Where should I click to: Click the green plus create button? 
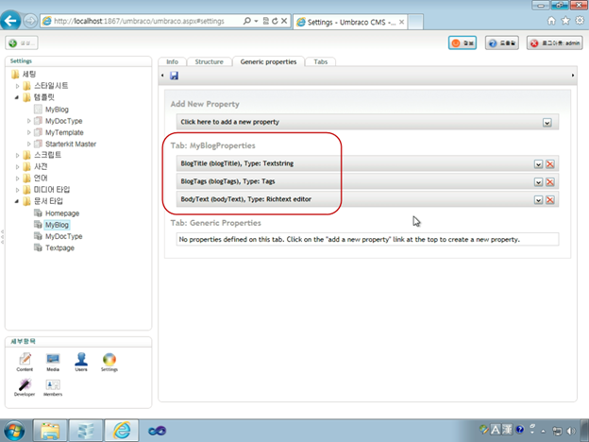(22, 42)
